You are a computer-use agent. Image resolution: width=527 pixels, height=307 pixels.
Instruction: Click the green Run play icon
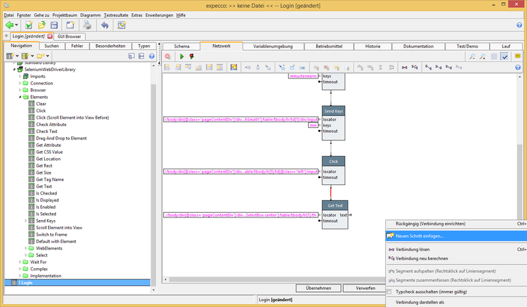tap(181, 57)
